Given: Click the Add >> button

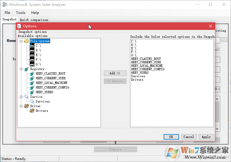Looking at the screenshot, I should tap(115, 73).
